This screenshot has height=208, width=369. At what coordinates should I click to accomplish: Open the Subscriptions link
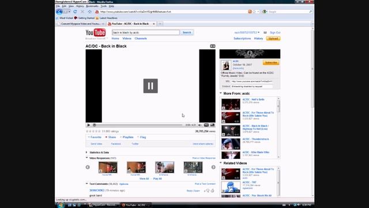[x=242, y=39]
